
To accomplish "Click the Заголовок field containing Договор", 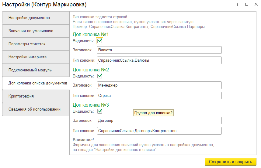I will pyautogui.click(x=159, y=121).
